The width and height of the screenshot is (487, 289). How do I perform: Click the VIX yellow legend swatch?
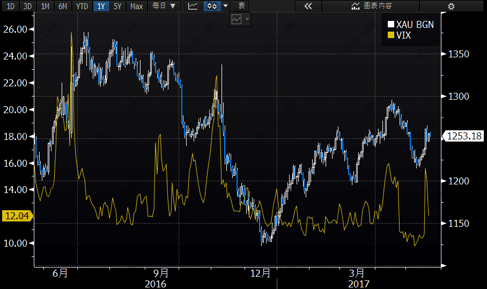[390, 35]
